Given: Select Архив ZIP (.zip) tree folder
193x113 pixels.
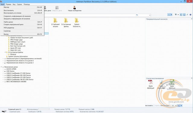Looking at the screenshot, I should [x=15, y=48].
